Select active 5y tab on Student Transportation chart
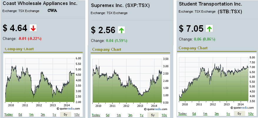The height and width of the screenshot is (118, 258). point(239,114)
